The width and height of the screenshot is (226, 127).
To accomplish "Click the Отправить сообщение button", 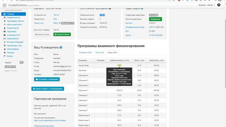I will coord(47,79).
